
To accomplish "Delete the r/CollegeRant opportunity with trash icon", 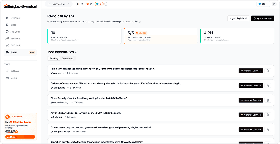I will click(x=268, y=85).
